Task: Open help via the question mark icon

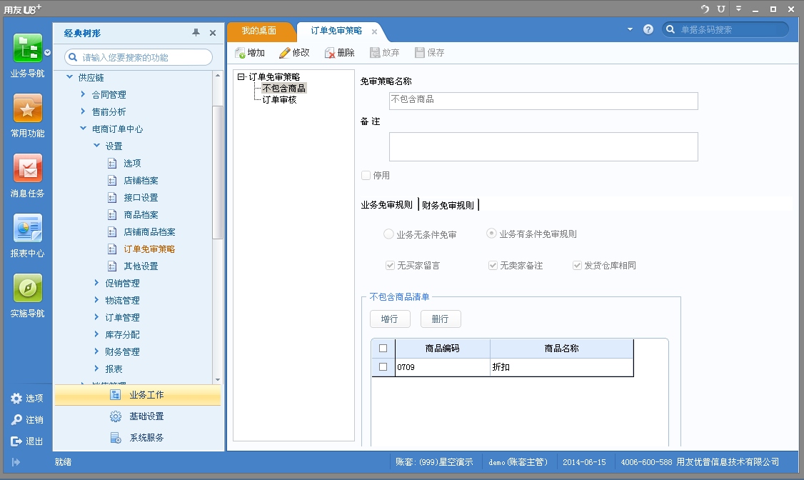Action: pyautogui.click(x=648, y=30)
